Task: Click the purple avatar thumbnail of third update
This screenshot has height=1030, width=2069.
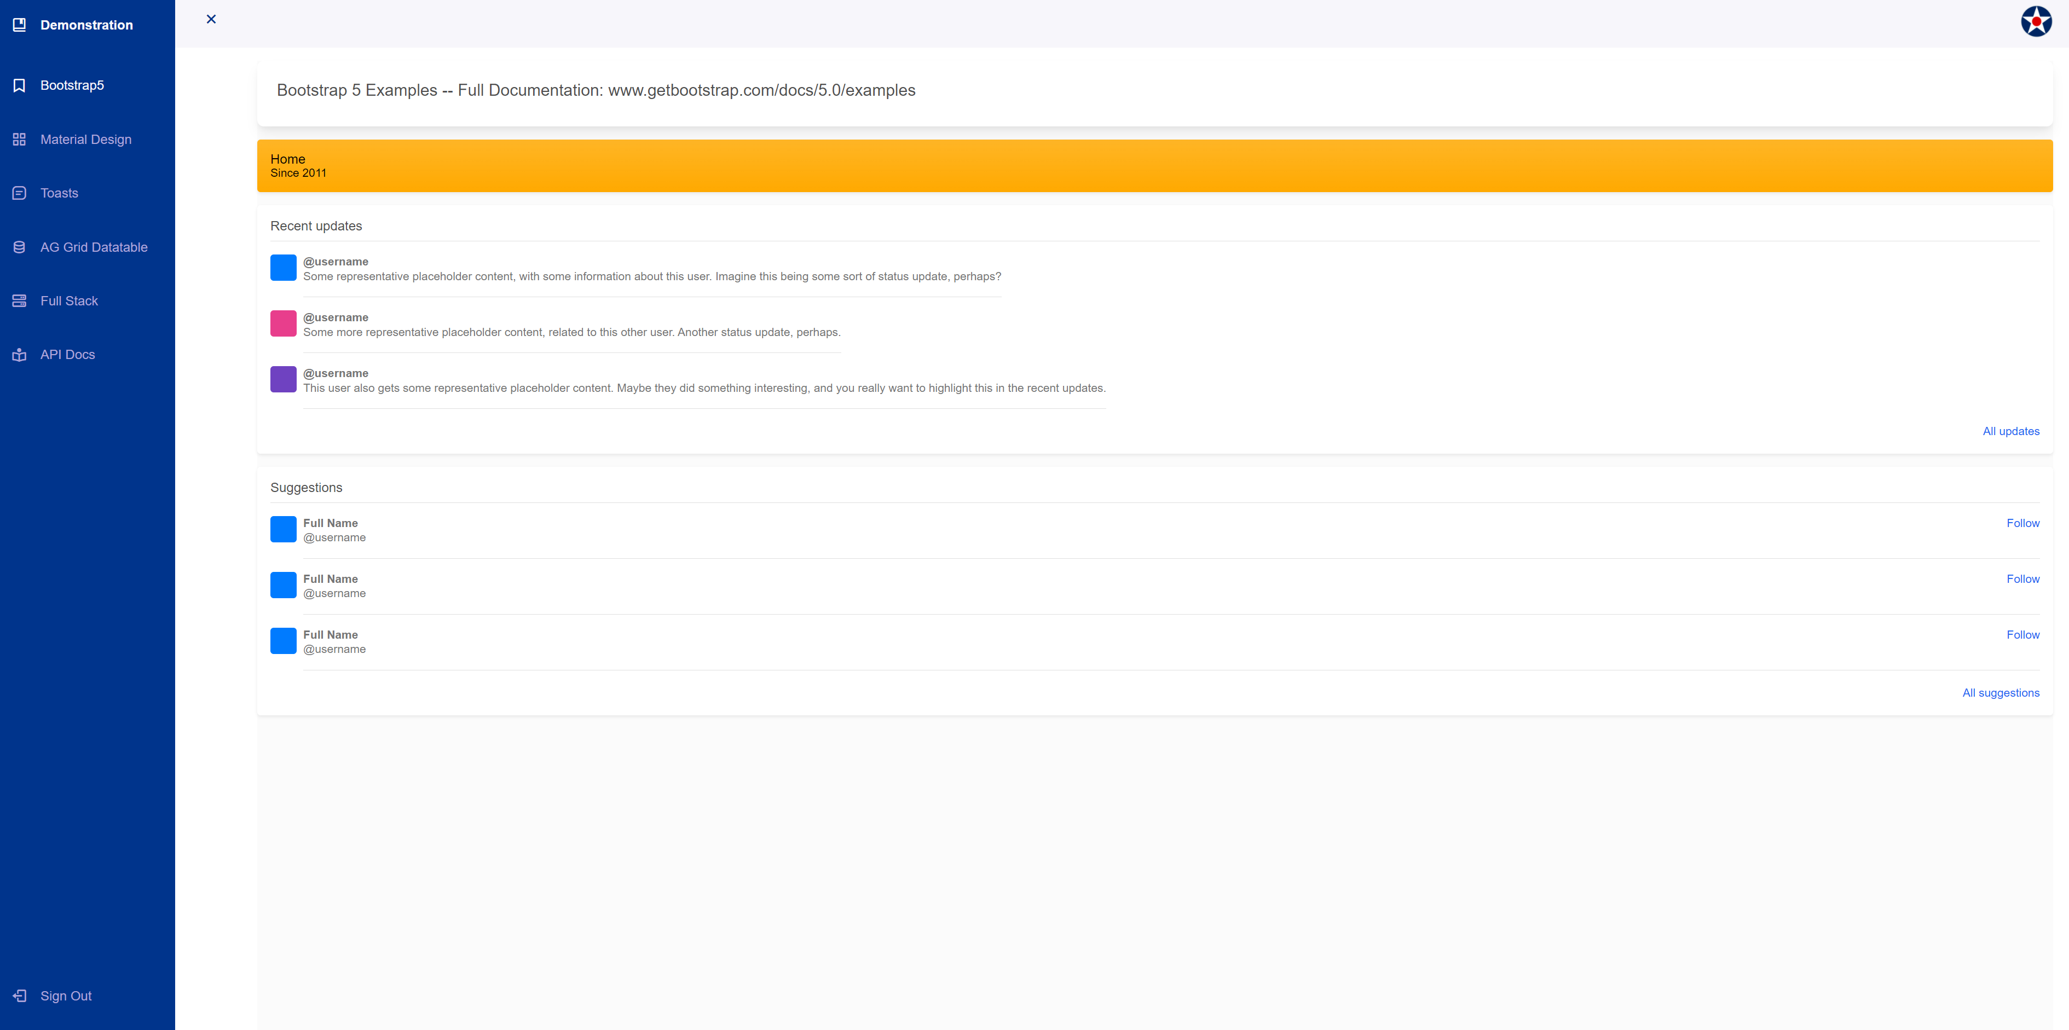Action: [283, 379]
